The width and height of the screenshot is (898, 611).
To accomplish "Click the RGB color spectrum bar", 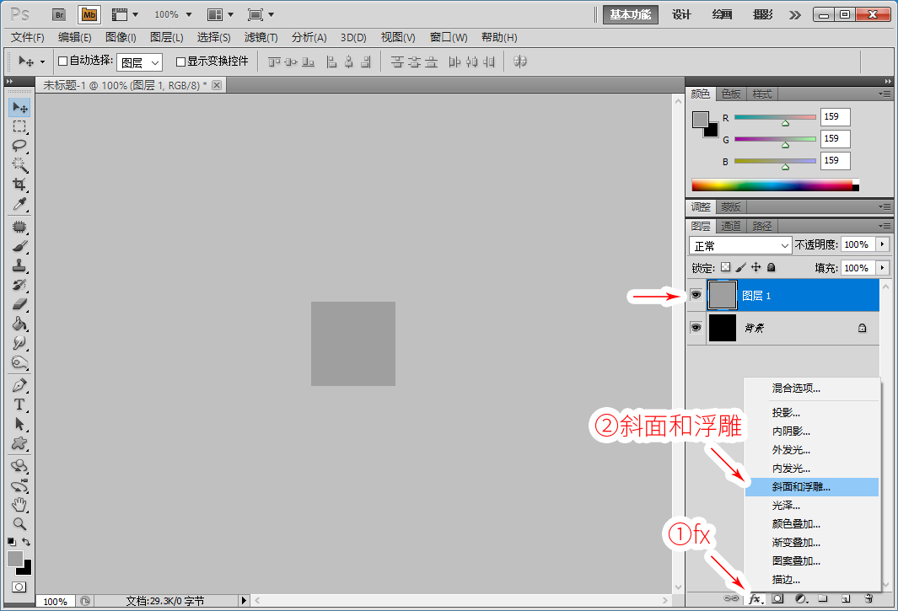I will tap(775, 185).
